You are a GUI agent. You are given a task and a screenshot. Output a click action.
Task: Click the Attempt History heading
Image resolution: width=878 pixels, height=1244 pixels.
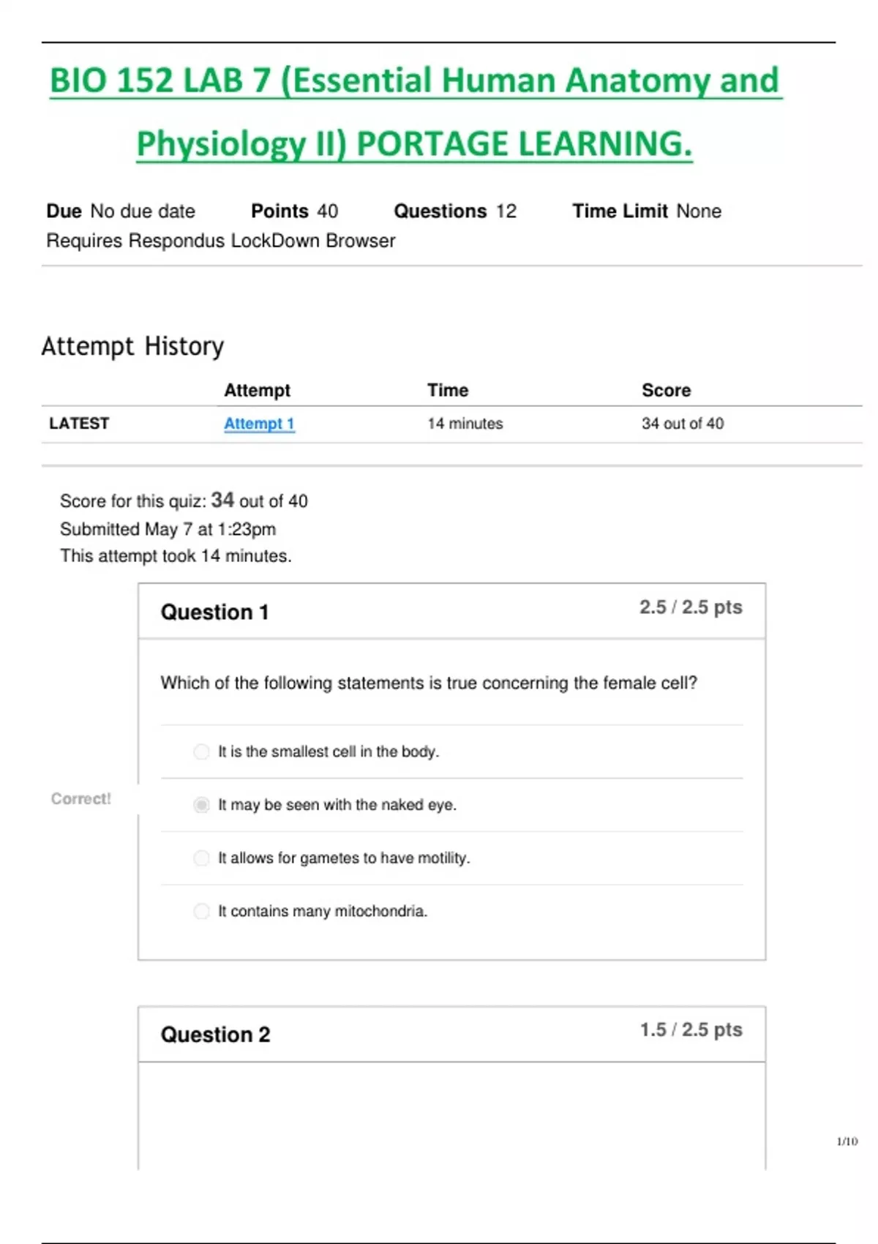132,346
